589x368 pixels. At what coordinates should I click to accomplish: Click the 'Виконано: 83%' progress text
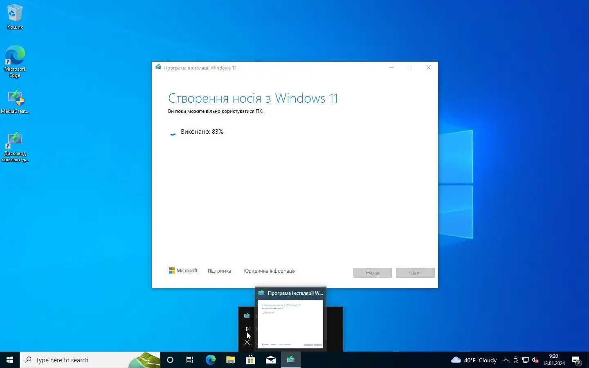[x=202, y=132]
